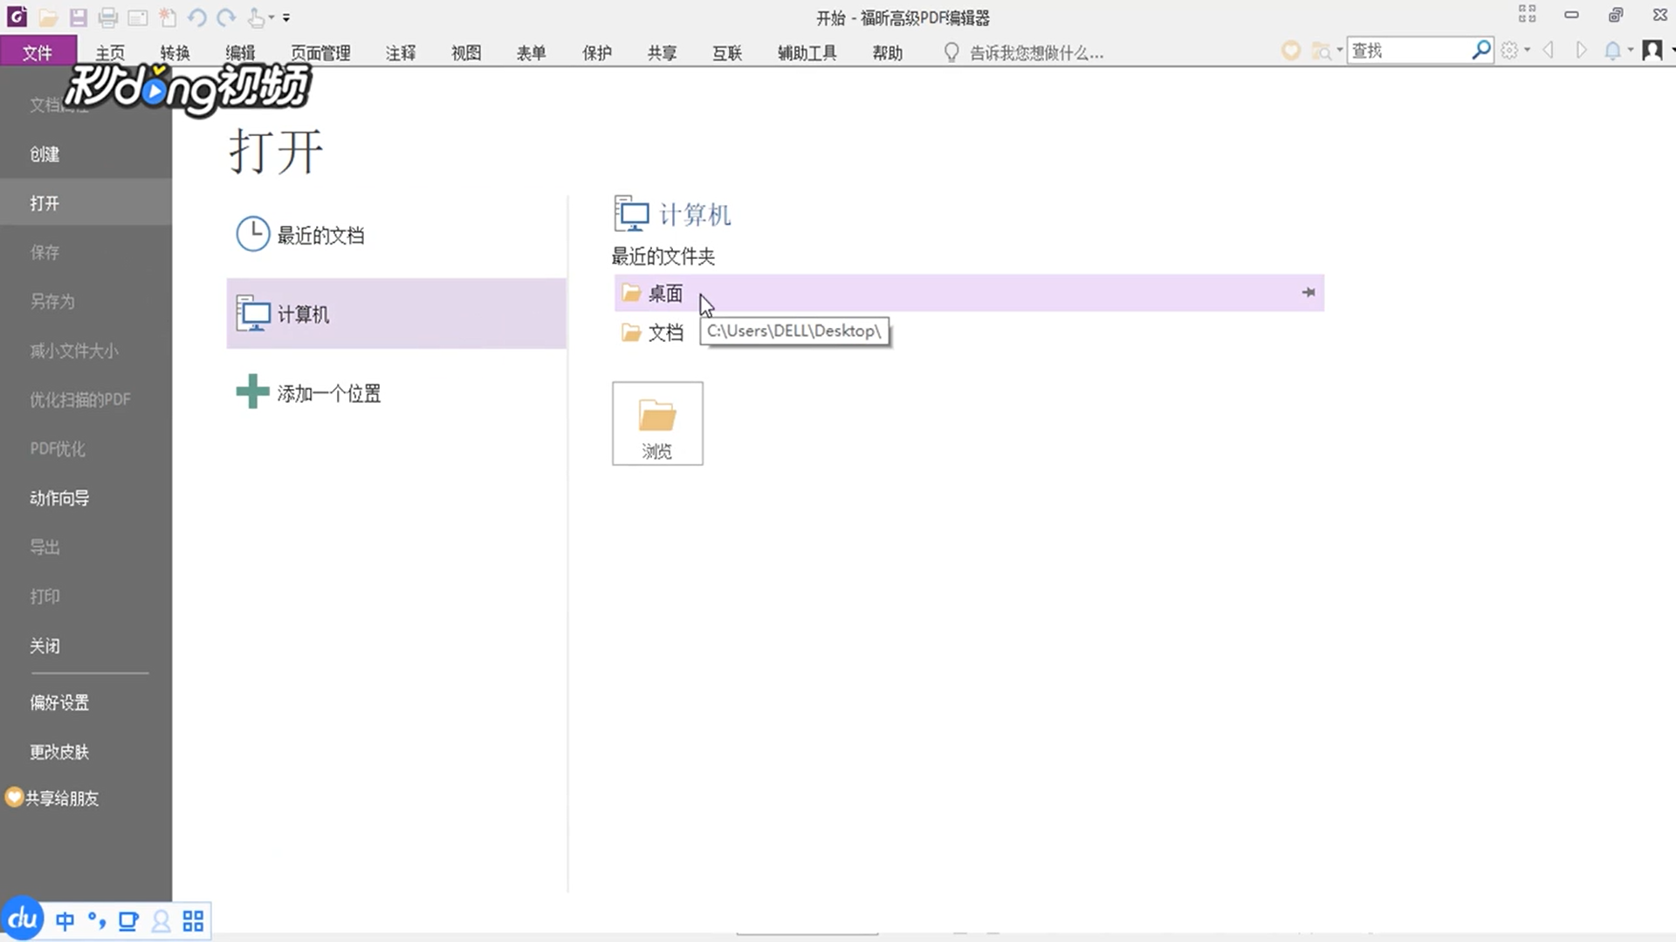Click the folder search icon
1676x942 pixels.
(1322, 51)
